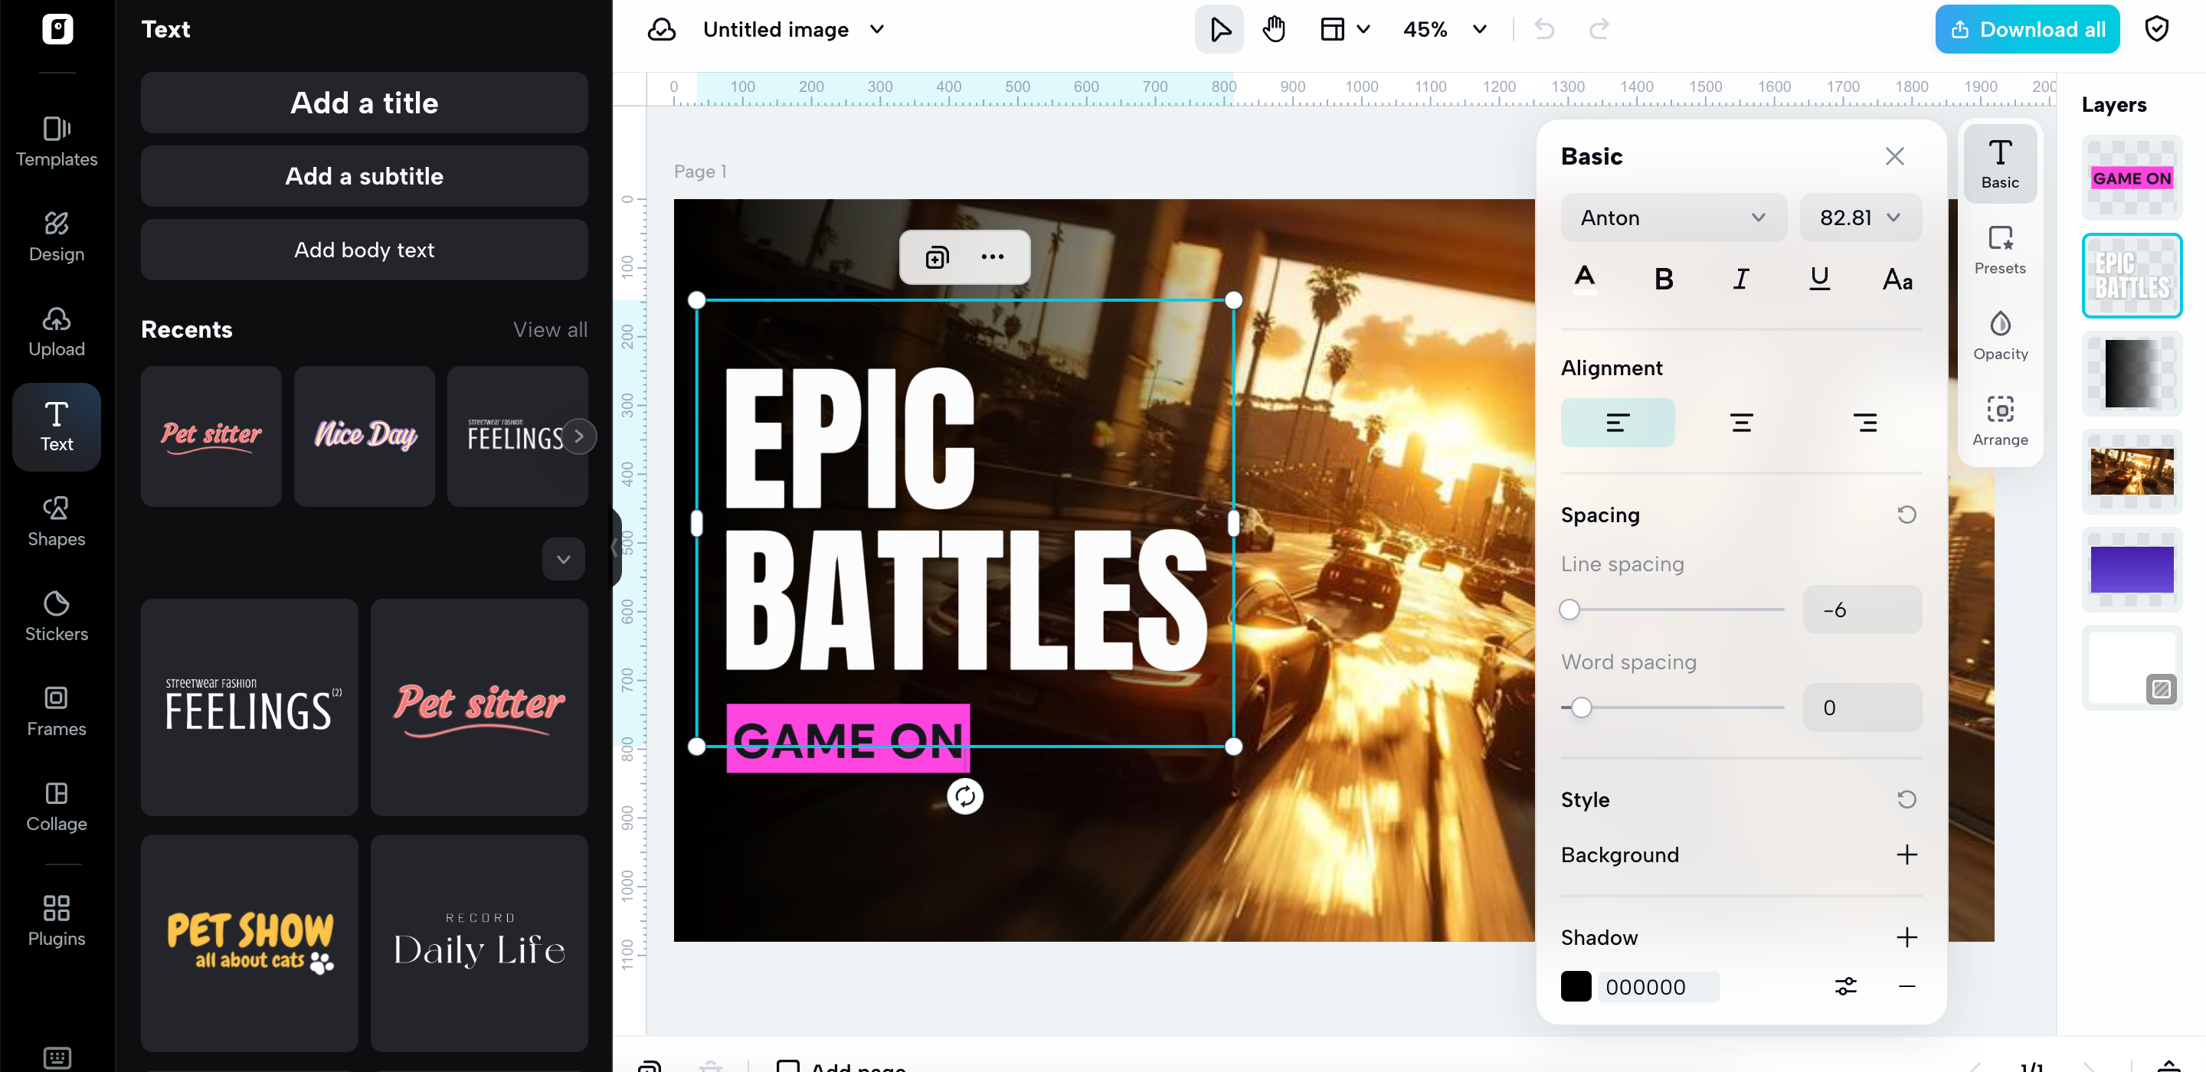Screen dimensions: 2206x1072
Task: Select the hand pan tool
Action: pos(1273,28)
